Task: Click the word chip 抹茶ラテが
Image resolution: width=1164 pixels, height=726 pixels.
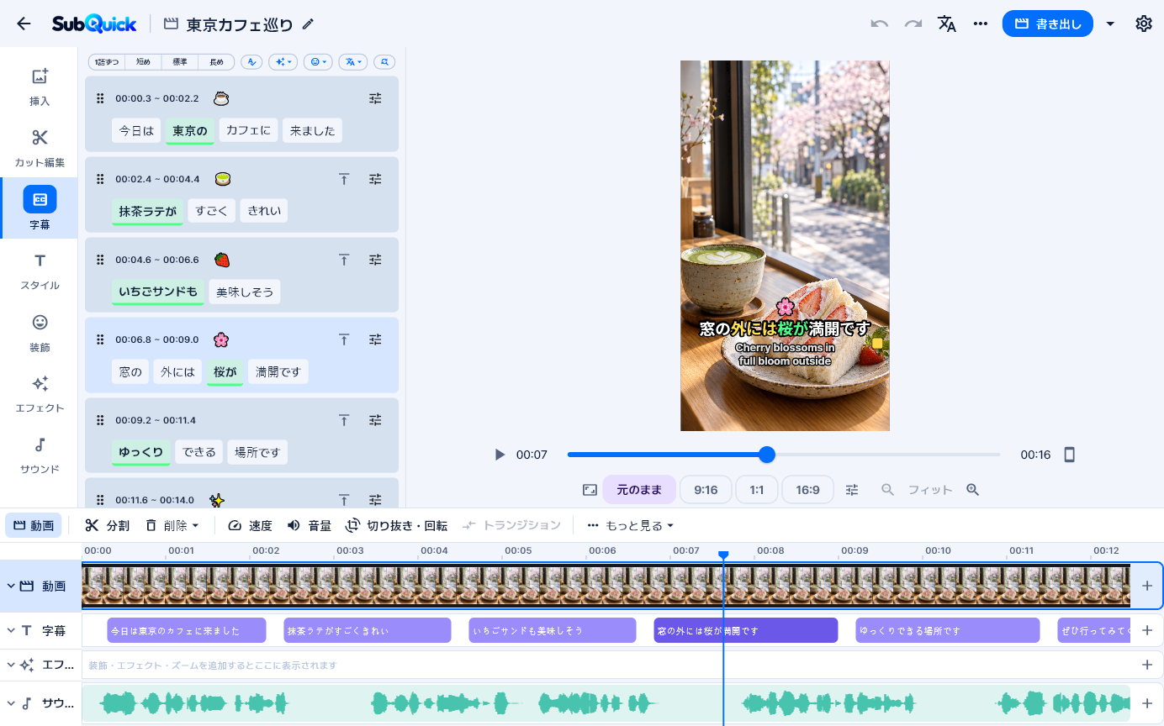Action: [x=147, y=211]
